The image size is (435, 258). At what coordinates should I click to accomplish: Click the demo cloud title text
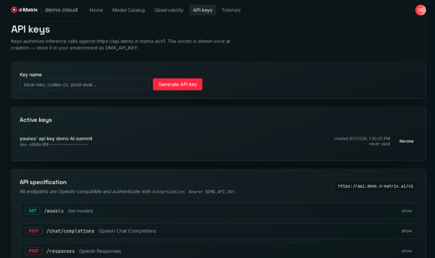coord(61,10)
